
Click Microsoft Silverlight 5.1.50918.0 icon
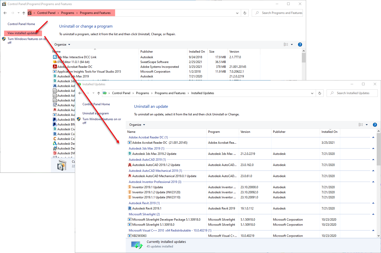(130, 224)
